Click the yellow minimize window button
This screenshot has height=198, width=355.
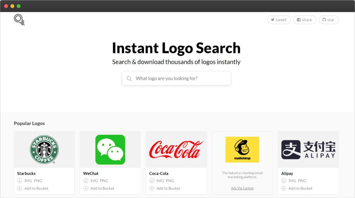(12, 6)
